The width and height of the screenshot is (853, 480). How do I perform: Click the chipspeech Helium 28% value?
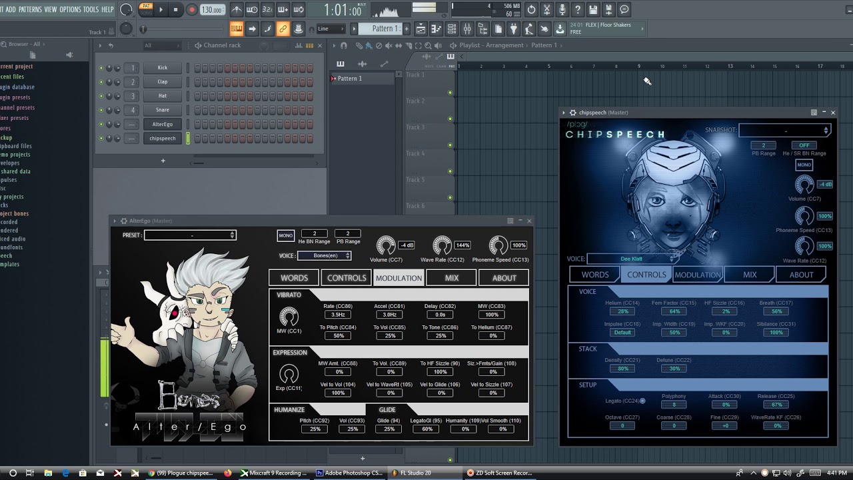click(622, 311)
